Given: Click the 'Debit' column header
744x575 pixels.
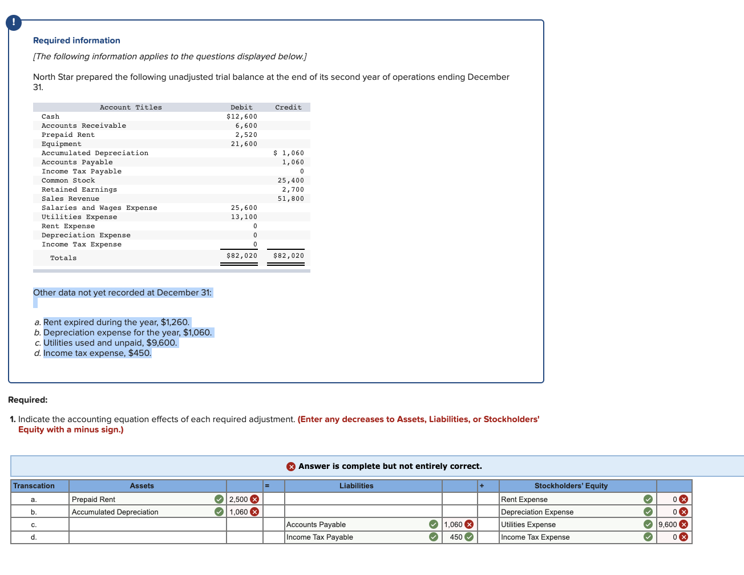Looking at the screenshot, I should 241,107.
